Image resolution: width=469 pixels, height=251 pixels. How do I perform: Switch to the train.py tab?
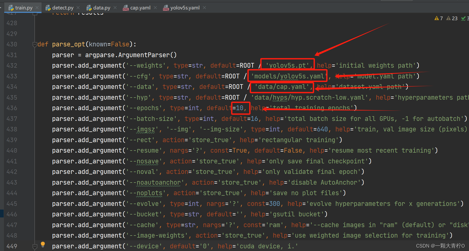tap(24, 8)
